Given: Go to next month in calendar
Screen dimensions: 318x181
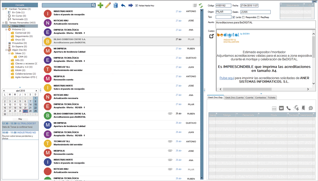Looking at the screenshot, I should (36, 91).
